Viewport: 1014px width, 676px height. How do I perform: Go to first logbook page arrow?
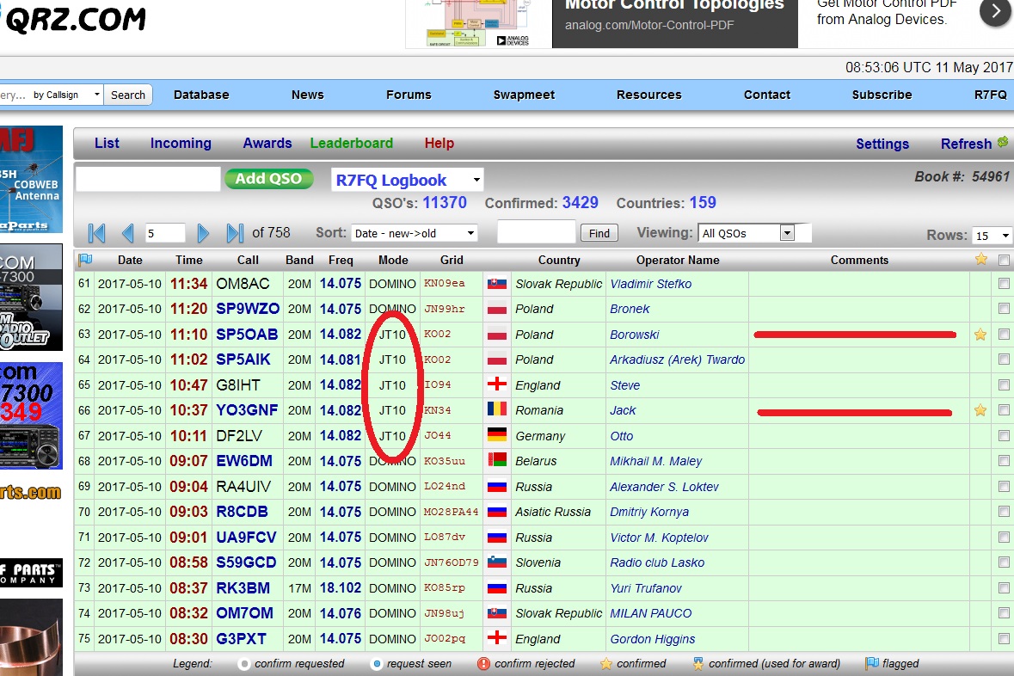(96, 233)
